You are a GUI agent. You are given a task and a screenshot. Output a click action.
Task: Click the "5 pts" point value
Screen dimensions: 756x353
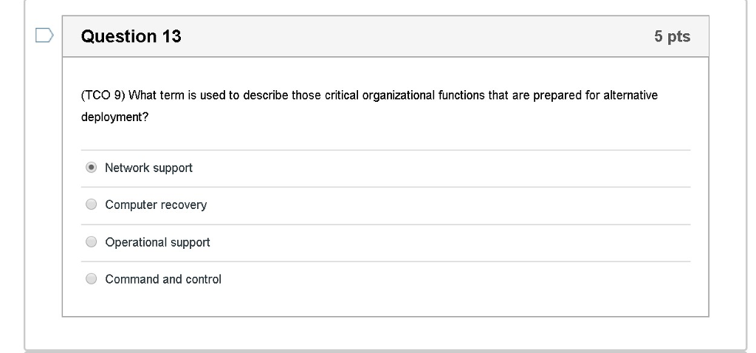click(671, 36)
